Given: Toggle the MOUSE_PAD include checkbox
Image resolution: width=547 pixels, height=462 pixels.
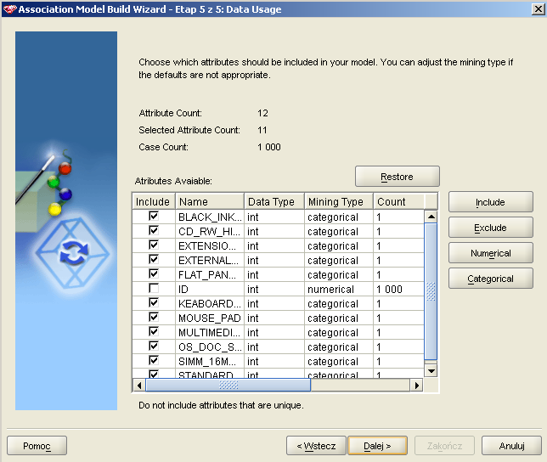Looking at the screenshot, I should pos(154,318).
